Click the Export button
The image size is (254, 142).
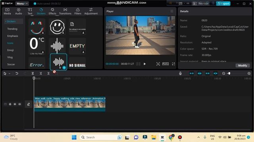(223, 4)
